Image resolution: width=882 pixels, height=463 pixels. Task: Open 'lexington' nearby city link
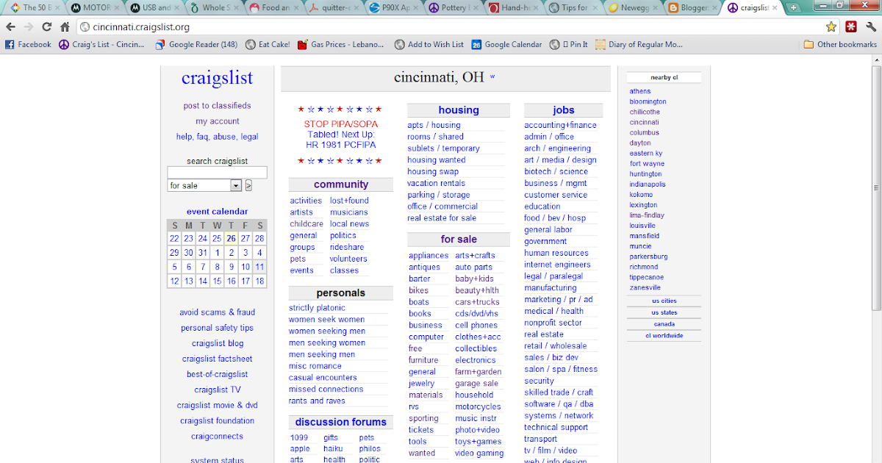point(643,205)
